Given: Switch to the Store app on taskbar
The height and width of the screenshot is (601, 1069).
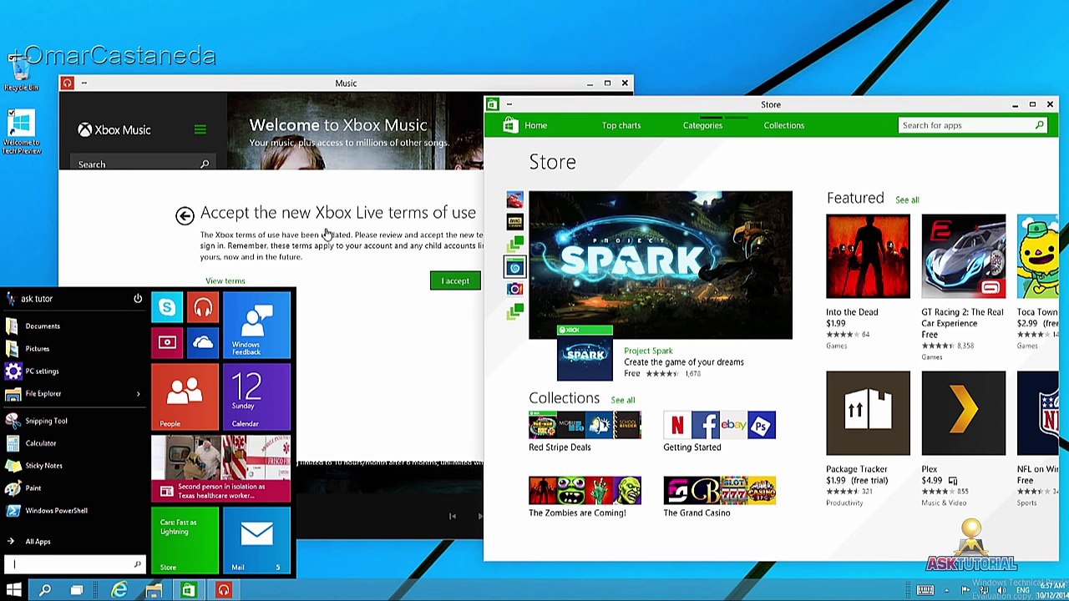Looking at the screenshot, I should tap(189, 590).
